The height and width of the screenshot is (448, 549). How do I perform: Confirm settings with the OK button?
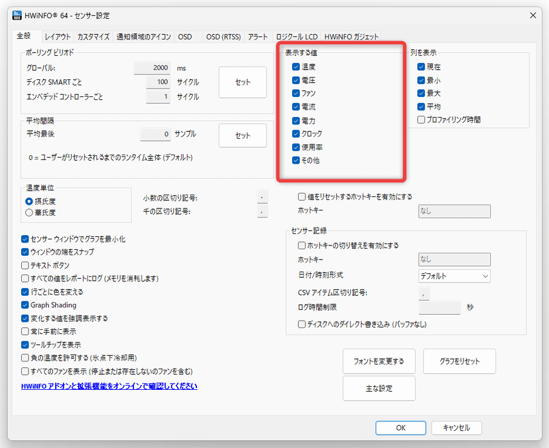[x=401, y=427]
